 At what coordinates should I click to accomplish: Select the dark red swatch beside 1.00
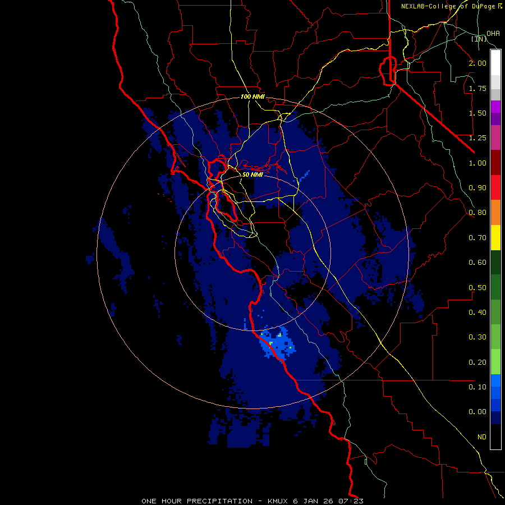point(495,163)
